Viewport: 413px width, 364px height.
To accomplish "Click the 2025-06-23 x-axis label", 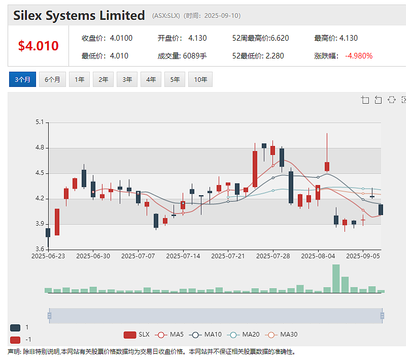I will coord(48,256).
